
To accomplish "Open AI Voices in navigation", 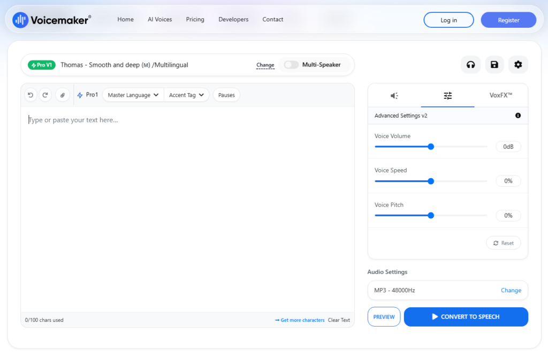I will pos(159,20).
